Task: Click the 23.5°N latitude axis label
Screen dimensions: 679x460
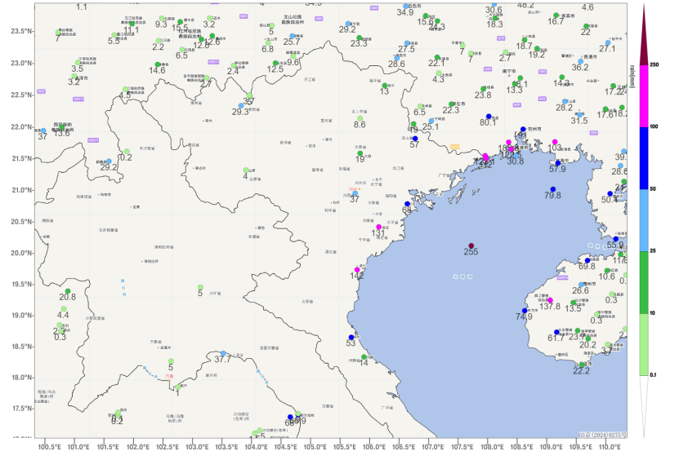Action: (21, 32)
